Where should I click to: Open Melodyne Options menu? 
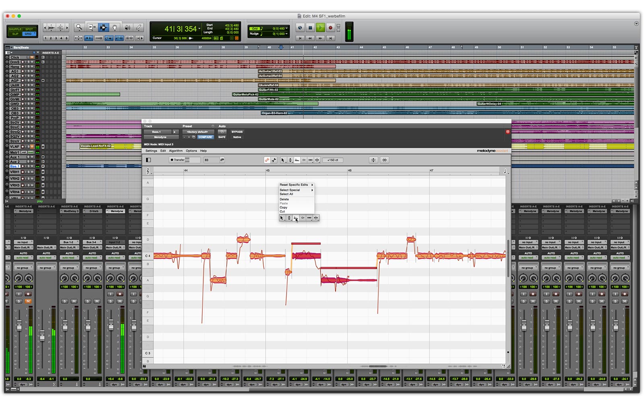click(x=191, y=151)
